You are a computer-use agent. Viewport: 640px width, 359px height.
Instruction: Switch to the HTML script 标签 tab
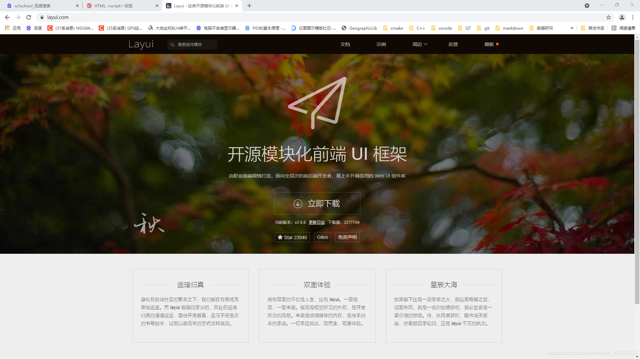[x=123, y=6]
